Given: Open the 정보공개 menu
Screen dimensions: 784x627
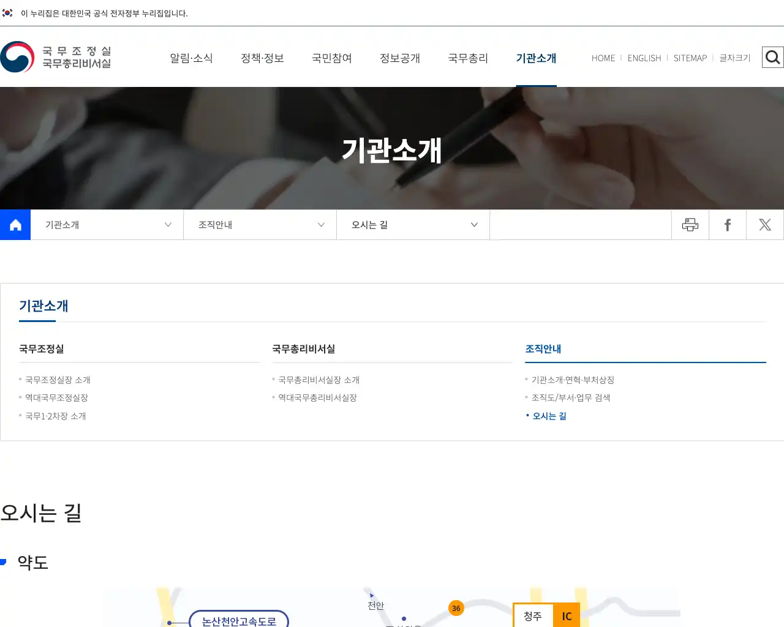Looking at the screenshot, I should click(x=400, y=58).
